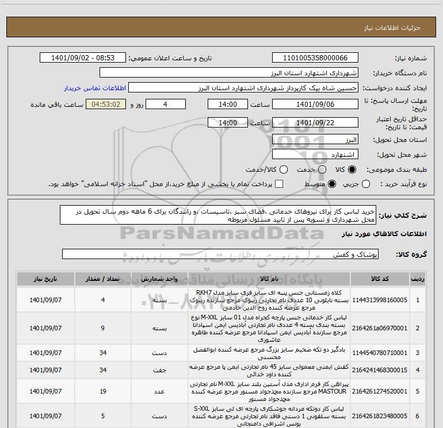Select the خدمت radio button
This screenshot has height=428, width=443.
[322, 169]
